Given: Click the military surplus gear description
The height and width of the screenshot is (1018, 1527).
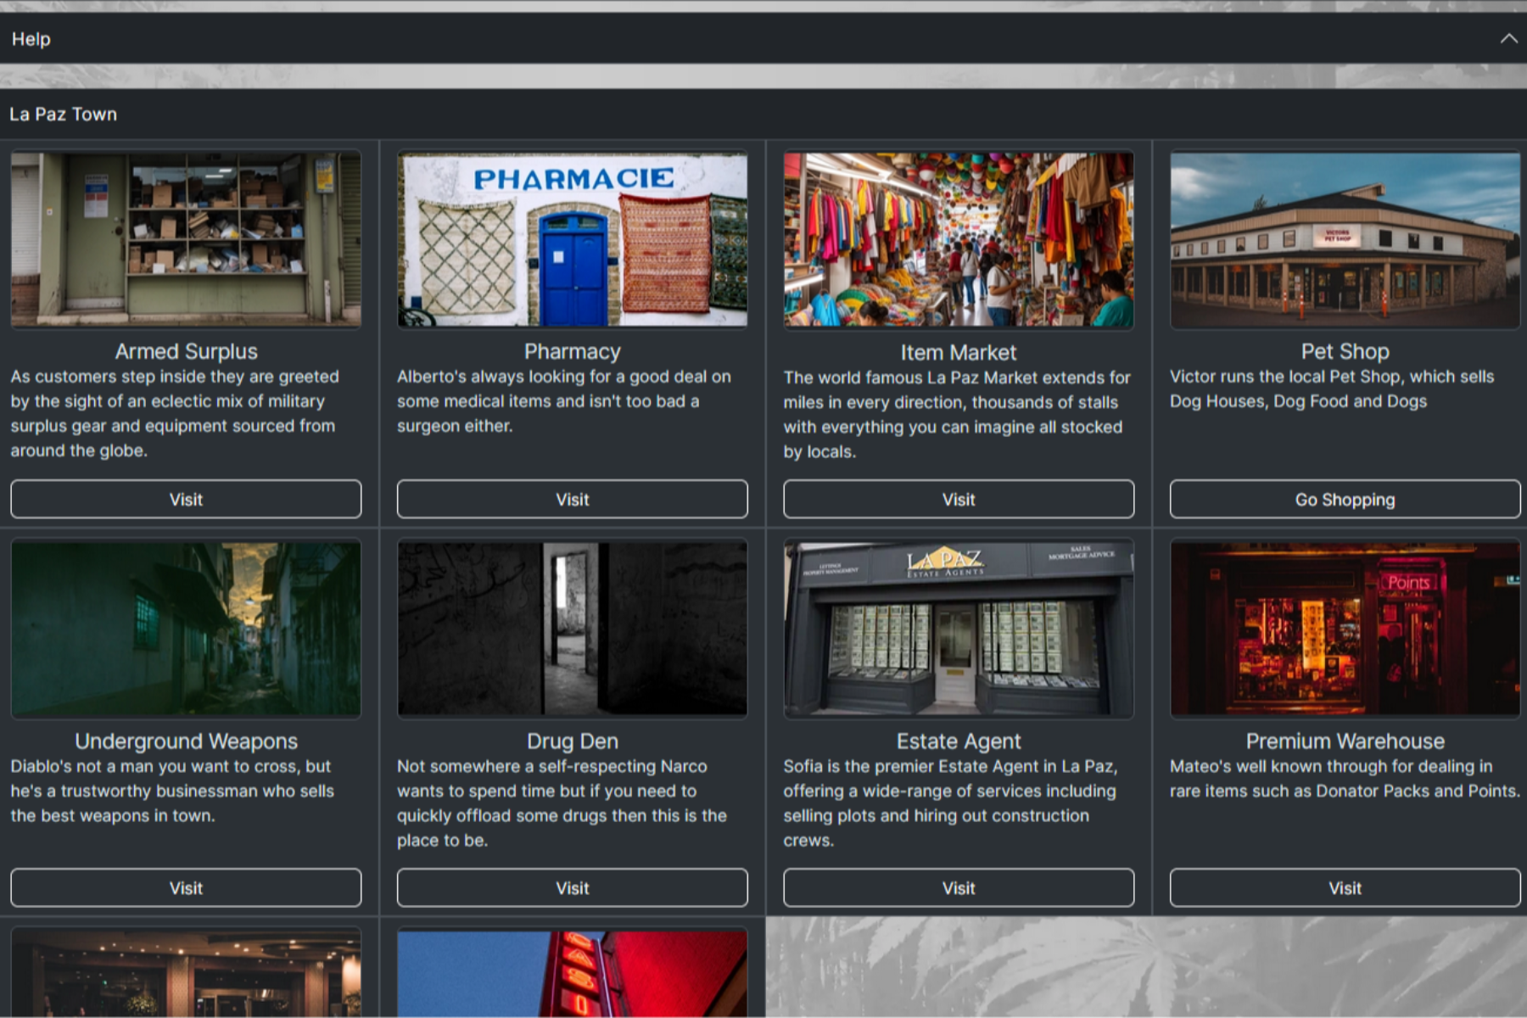Looking at the screenshot, I should point(175,413).
